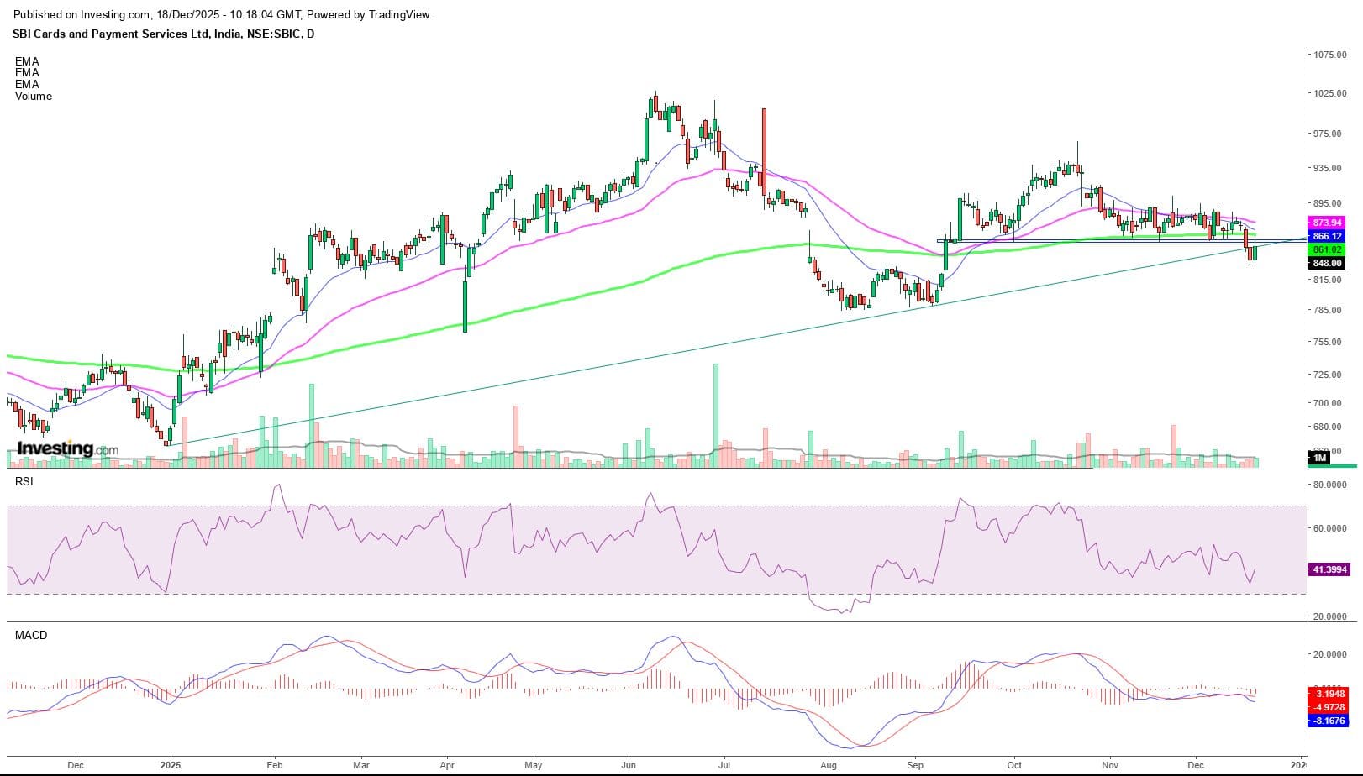Click the May label on time axis
Image resolution: width=1363 pixels, height=776 pixels.
pyautogui.click(x=533, y=765)
